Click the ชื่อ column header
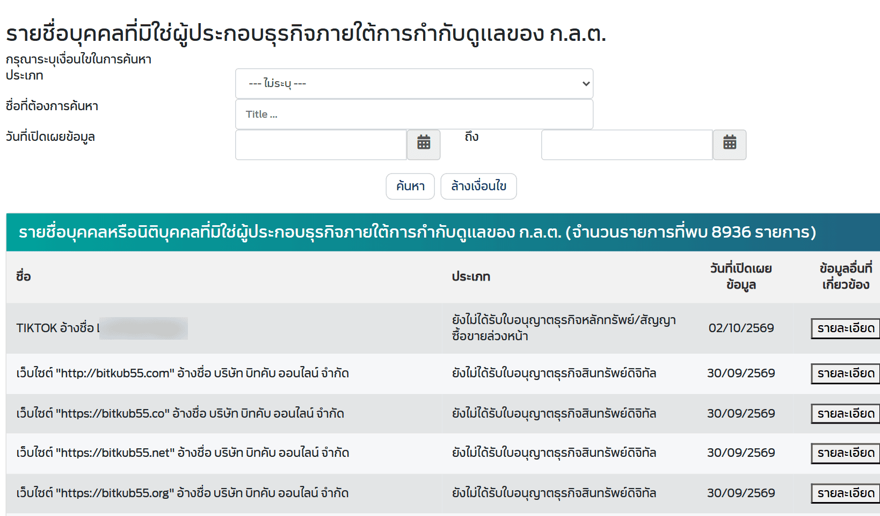This screenshot has width=880, height=516. 24,276
